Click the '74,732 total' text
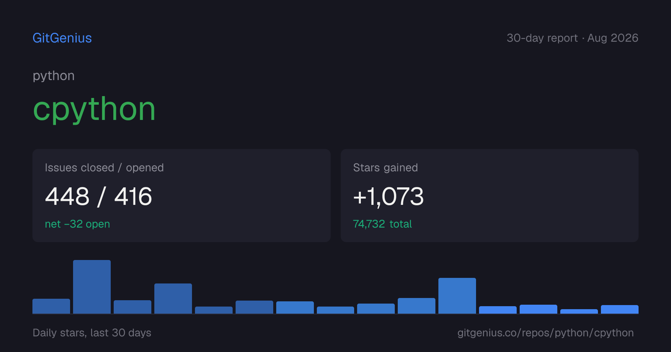671x352 pixels. (382, 224)
